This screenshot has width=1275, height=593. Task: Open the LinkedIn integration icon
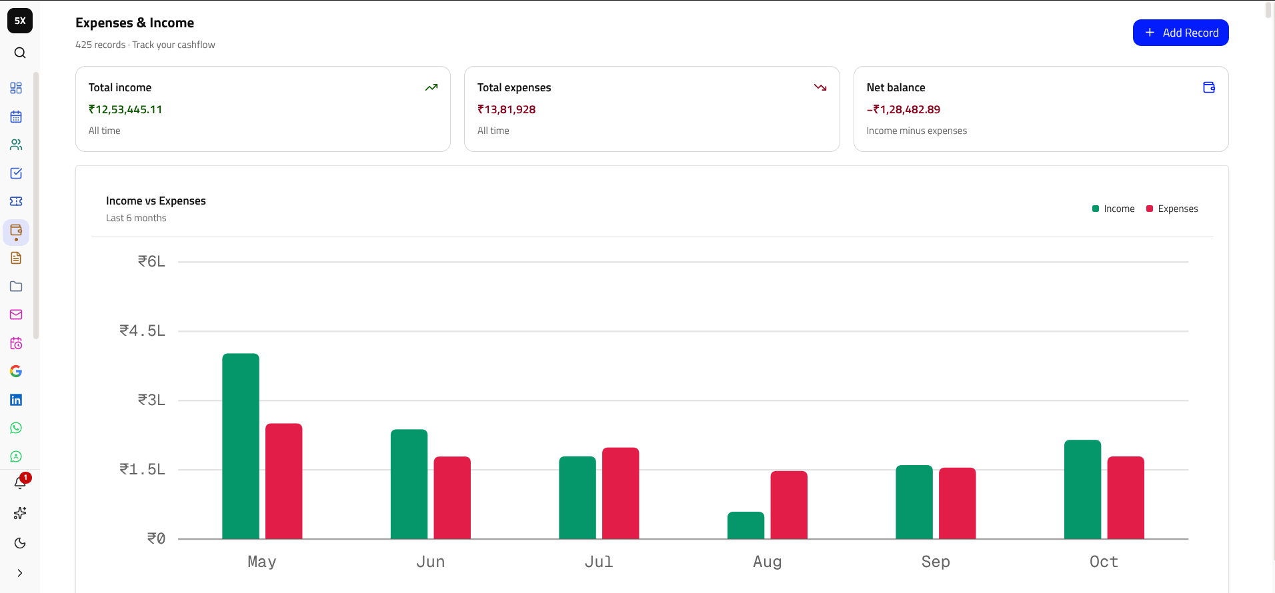16,400
